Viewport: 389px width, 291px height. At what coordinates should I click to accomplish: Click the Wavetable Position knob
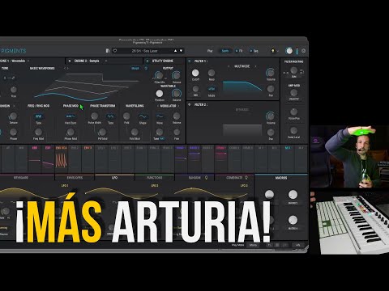(160, 93)
